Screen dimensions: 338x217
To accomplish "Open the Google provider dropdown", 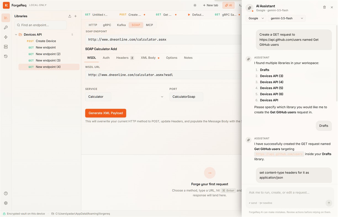I will [256, 18].
